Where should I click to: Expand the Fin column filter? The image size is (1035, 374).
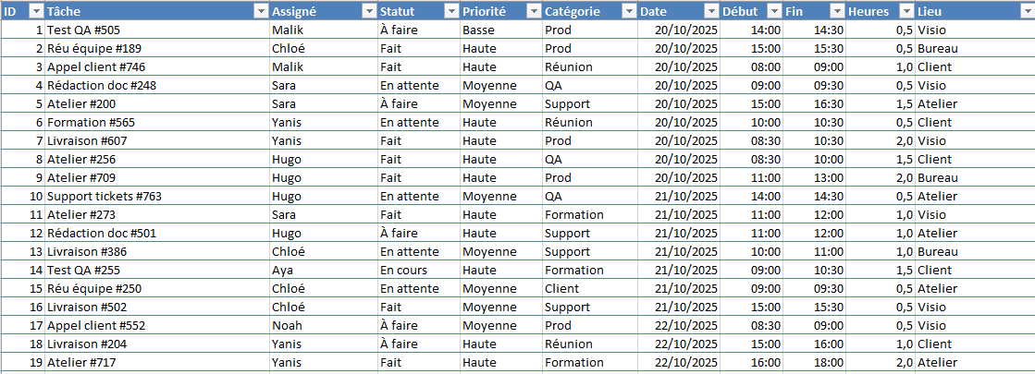(837, 11)
